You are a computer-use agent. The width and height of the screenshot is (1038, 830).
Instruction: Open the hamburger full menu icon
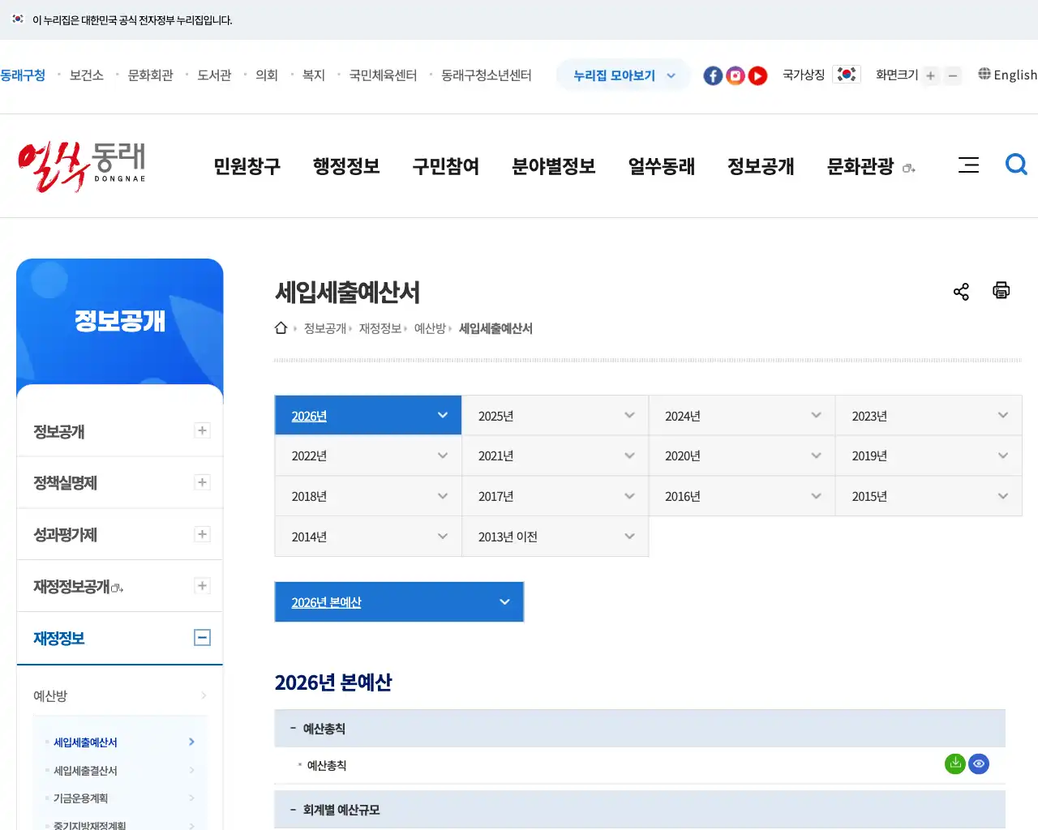(x=968, y=165)
